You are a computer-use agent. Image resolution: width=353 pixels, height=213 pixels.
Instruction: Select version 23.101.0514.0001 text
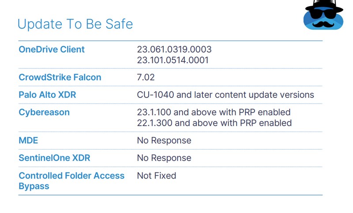point(173,60)
